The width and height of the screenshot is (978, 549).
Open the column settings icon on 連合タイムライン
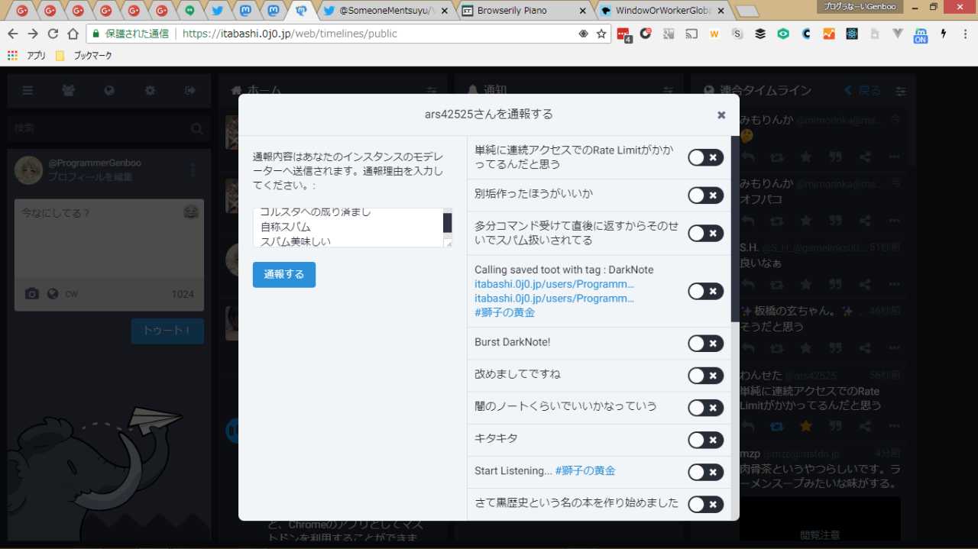click(902, 91)
